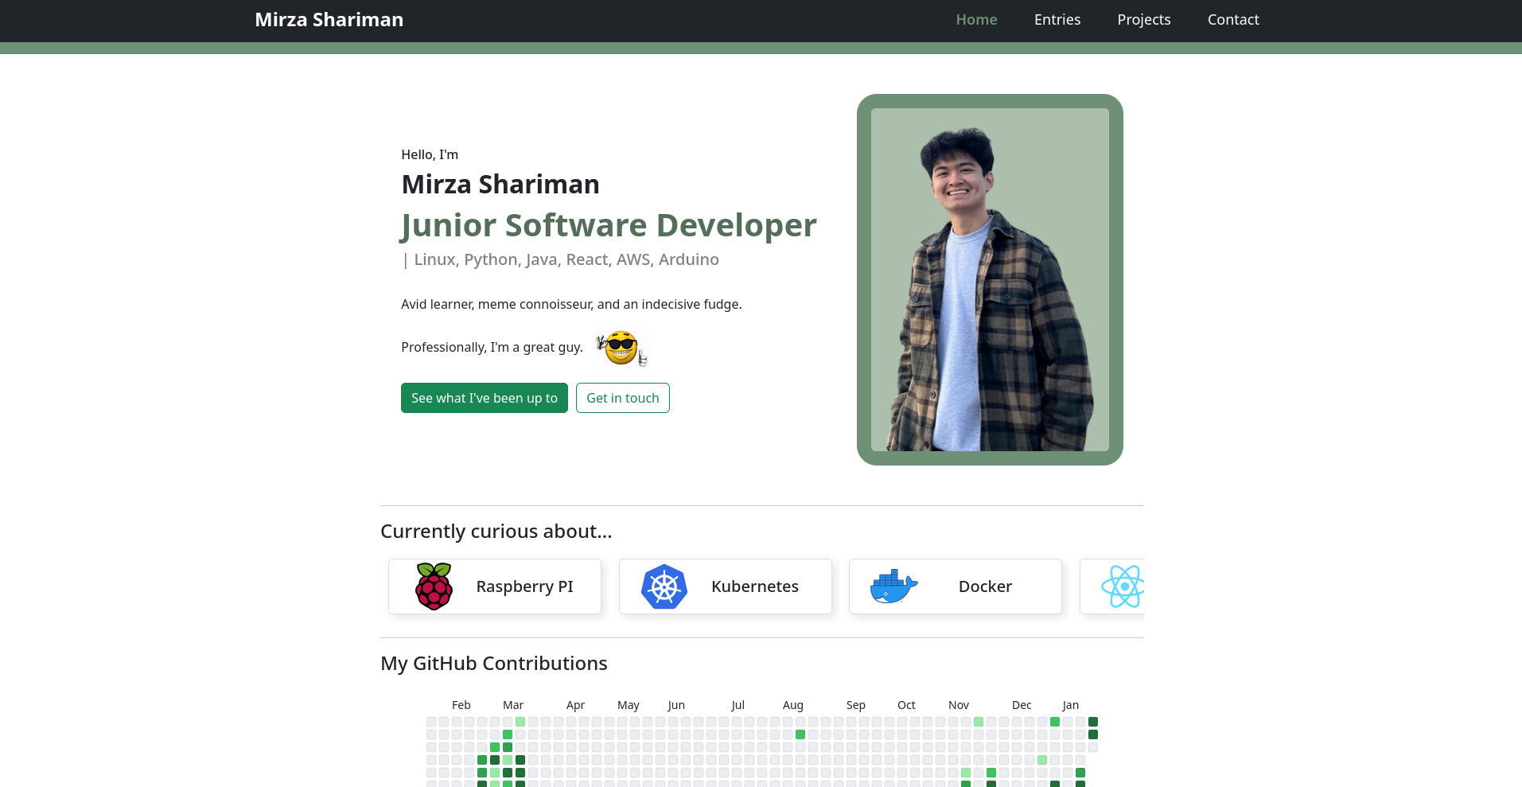The width and height of the screenshot is (1522, 787).
Task: Click the sunglasses smiley emoji image
Action: pos(621,348)
